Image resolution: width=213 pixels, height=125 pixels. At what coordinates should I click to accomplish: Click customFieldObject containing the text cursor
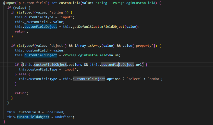[x=118, y=64]
